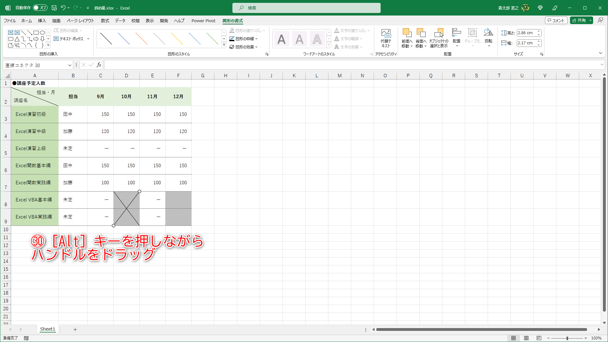Open the 挿入 (Insert) ribbon tab
The image size is (608, 342).
tap(42, 21)
